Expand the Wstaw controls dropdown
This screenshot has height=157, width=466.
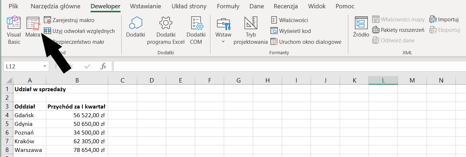tap(223, 42)
